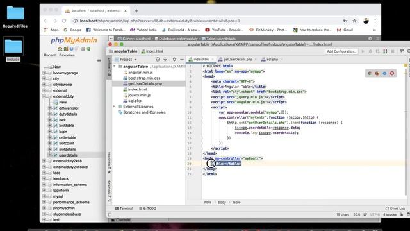Screen dimensions: 410x231
Task: Open in Chrome browser icon in editor
Action: point(370,73)
